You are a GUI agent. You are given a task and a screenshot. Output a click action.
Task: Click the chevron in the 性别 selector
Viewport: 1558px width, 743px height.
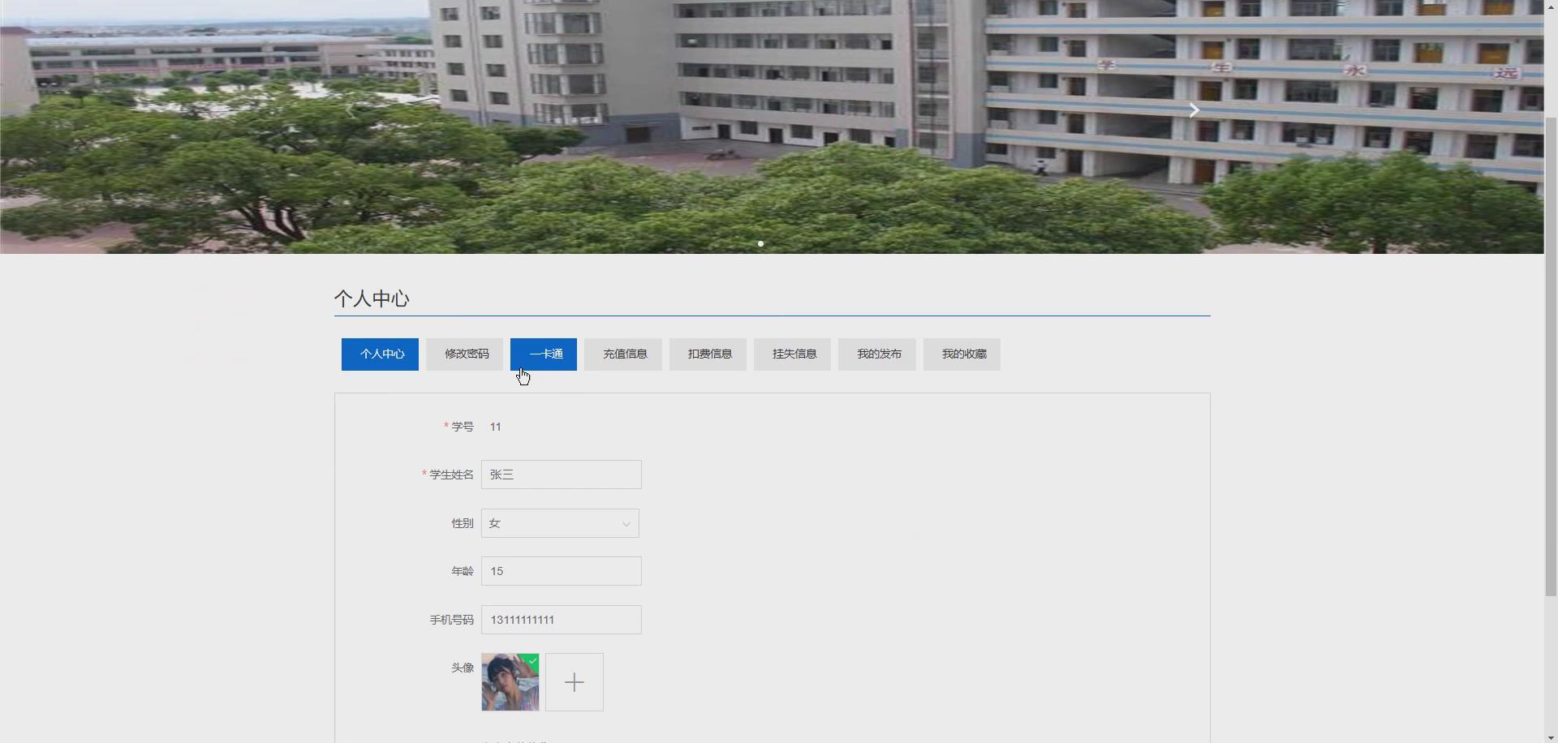tap(626, 523)
